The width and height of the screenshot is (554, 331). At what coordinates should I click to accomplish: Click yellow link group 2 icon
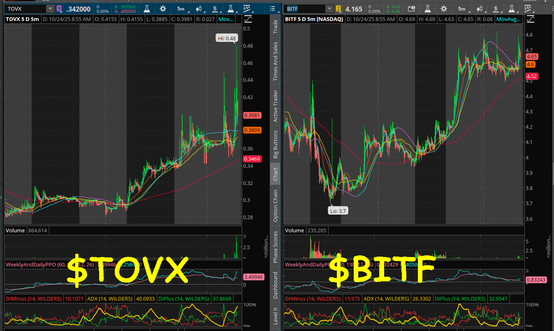point(338,9)
